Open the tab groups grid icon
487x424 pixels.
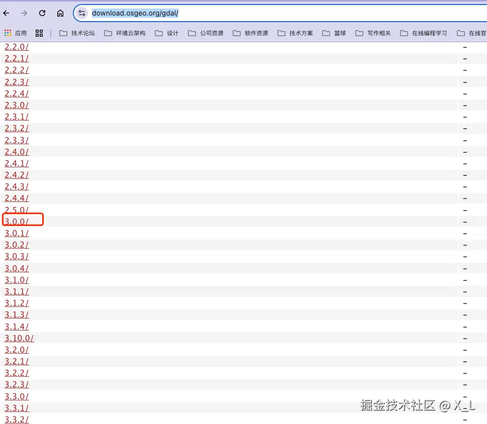point(39,33)
